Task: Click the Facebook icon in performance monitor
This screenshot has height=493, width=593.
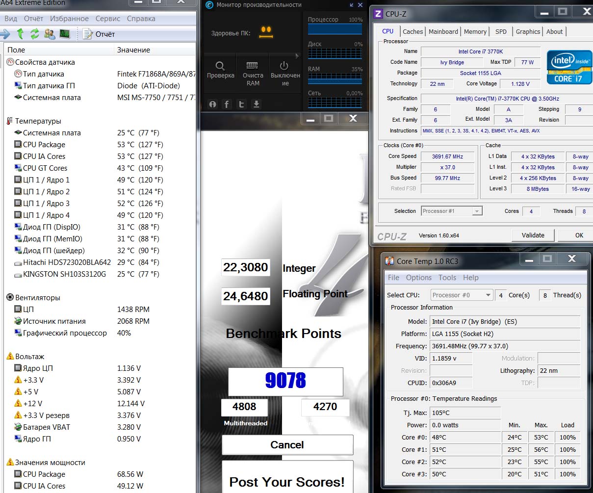Action: pyautogui.click(x=227, y=104)
